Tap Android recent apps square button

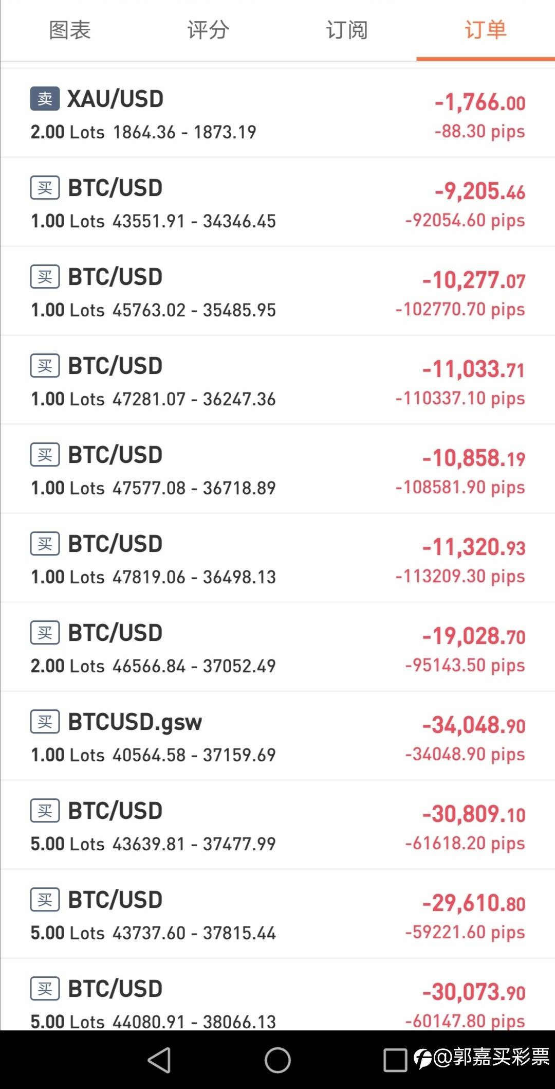395,1060
